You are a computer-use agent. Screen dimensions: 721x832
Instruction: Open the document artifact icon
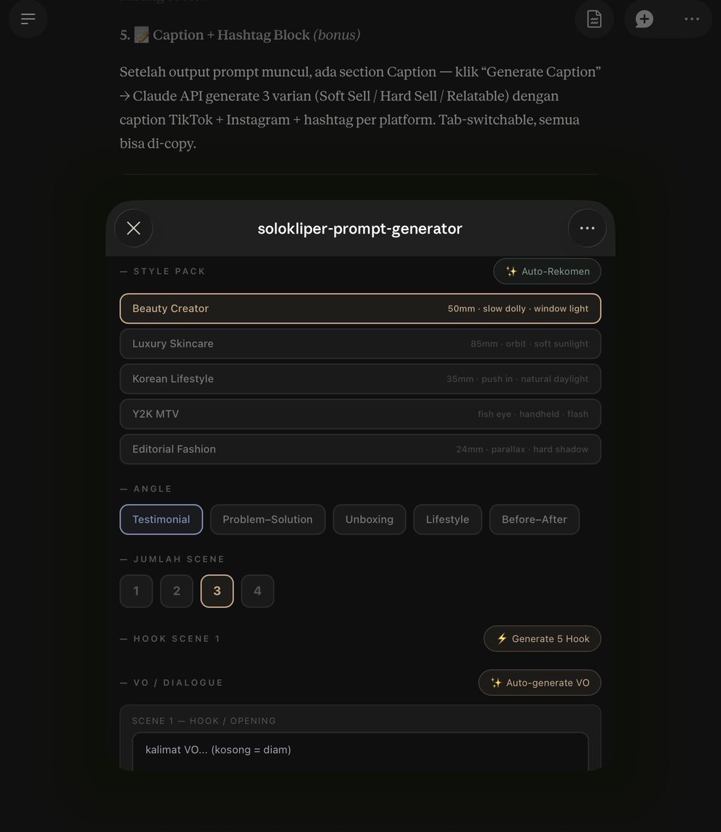(594, 19)
